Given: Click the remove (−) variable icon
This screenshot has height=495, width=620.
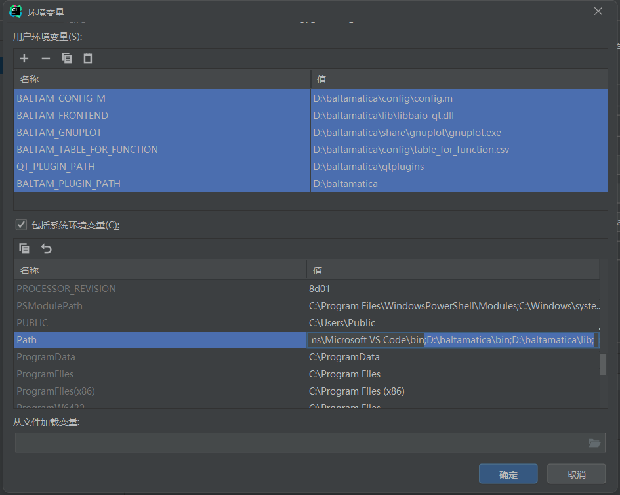Looking at the screenshot, I should click(x=45, y=58).
